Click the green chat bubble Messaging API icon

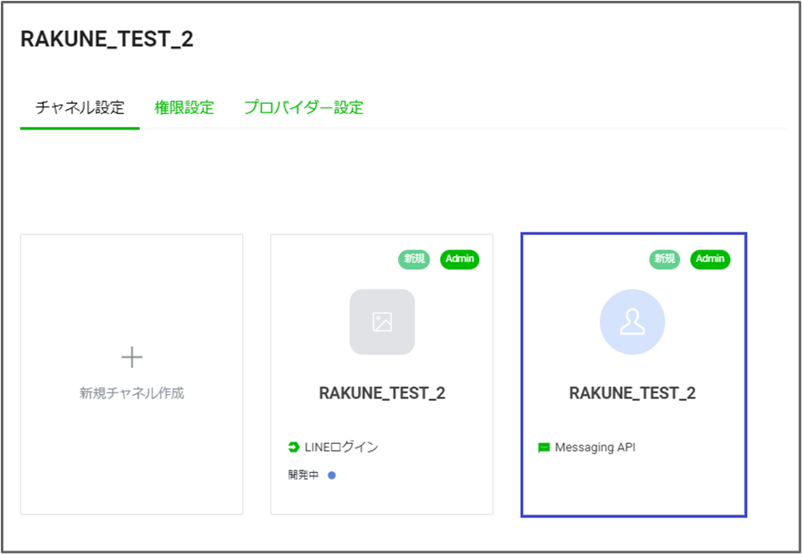tap(544, 448)
